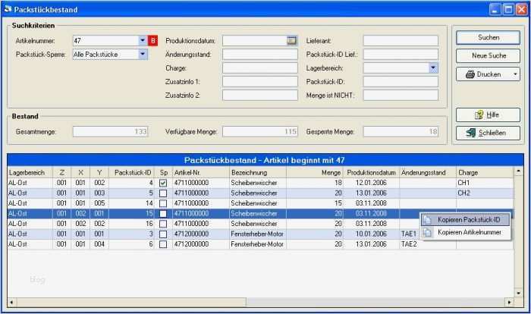Image resolution: width=531 pixels, height=314 pixels.
Task: Check Sp checkbox for Packstück-ID 3
Action: [x=163, y=234]
